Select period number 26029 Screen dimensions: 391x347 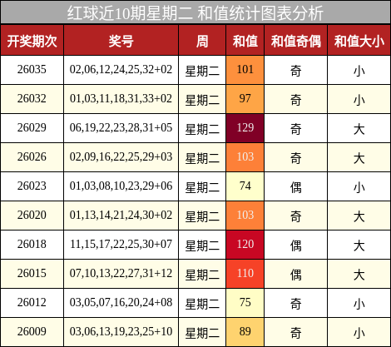point(32,127)
